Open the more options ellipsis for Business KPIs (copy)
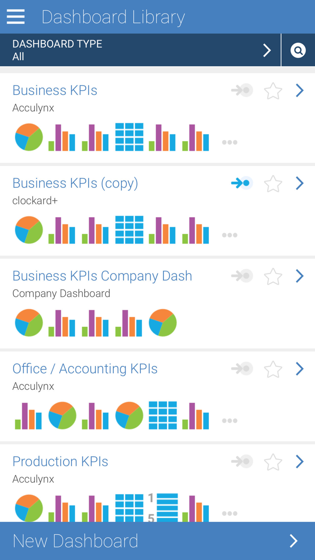This screenshot has height=560, width=315. coord(230,235)
